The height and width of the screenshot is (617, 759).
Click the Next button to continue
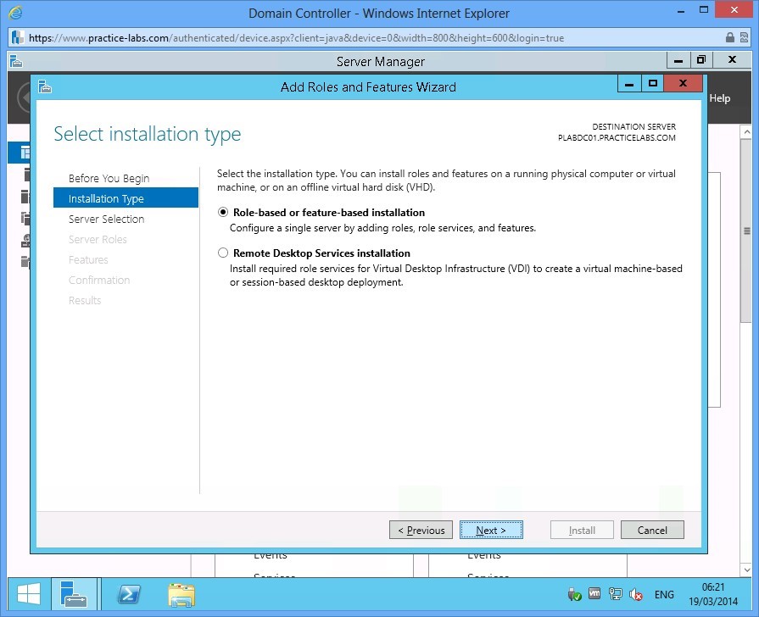click(492, 529)
